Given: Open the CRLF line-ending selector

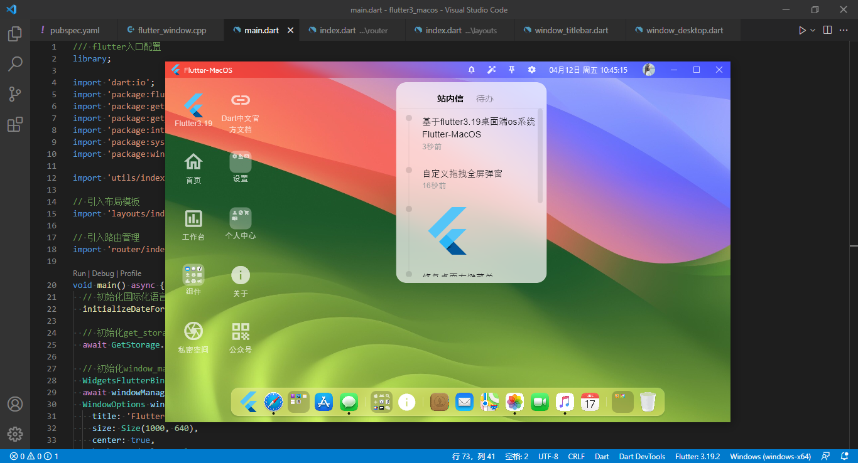Looking at the screenshot, I should [x=576, y=456].
